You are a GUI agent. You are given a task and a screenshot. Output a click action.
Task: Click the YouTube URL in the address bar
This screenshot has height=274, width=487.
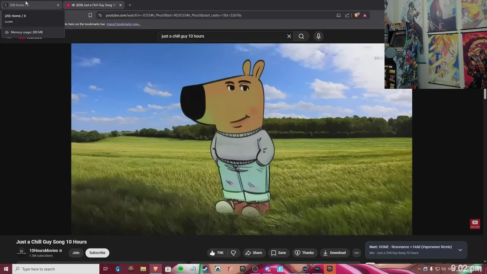[173, 15]
